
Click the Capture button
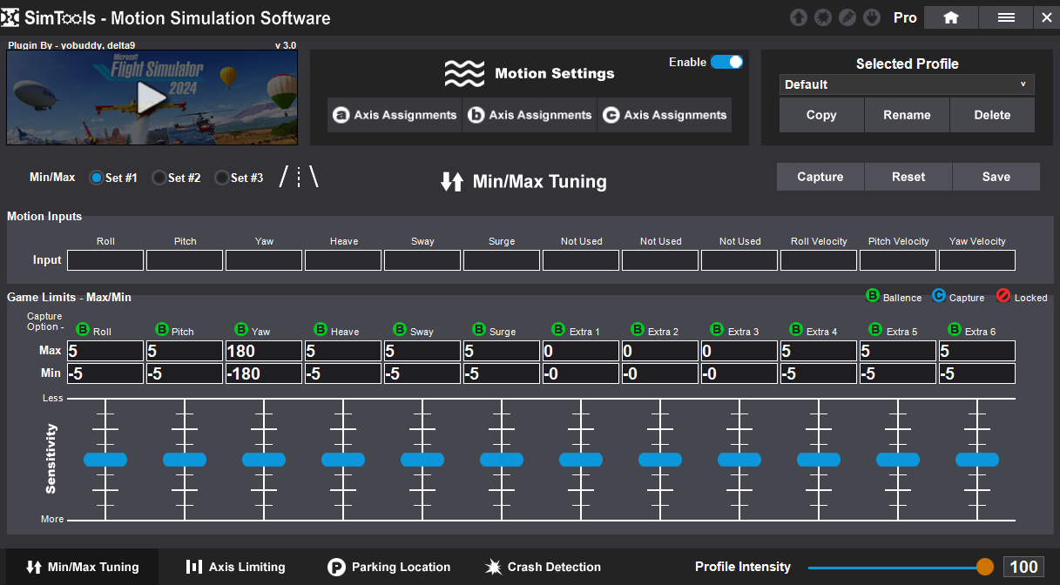[820, 177]
